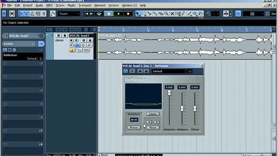Toggle Show Event Infoline button
278x156 pixels.
pos(26,13)
